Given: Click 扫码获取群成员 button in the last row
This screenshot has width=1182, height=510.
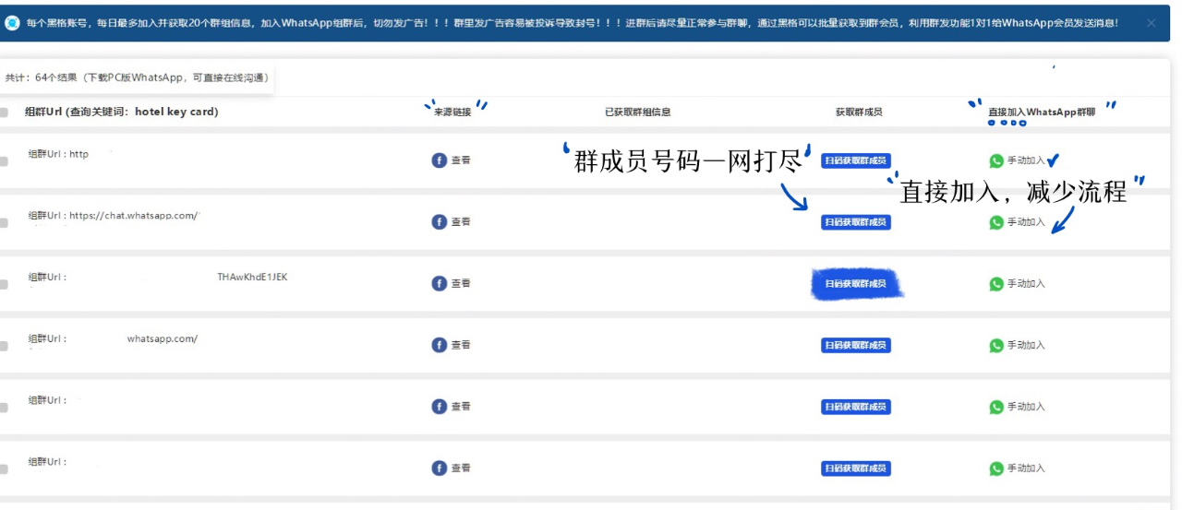Looking at the screenshot, I should [856, 468].
